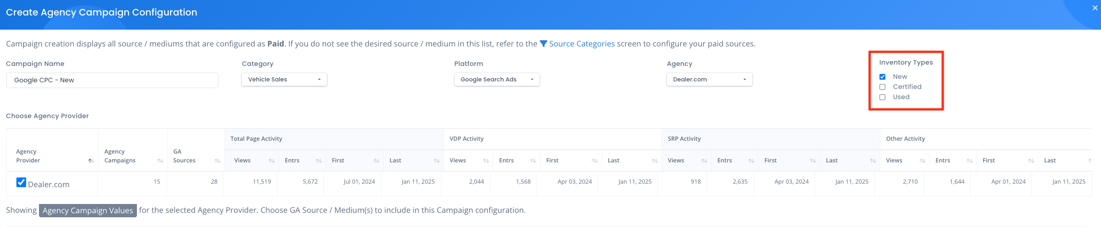Close the campaign configuration dialog

click(1095, 8)
